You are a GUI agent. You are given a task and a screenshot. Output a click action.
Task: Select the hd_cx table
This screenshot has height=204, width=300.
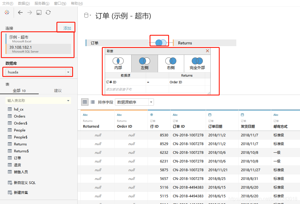[x=19, y=109]
